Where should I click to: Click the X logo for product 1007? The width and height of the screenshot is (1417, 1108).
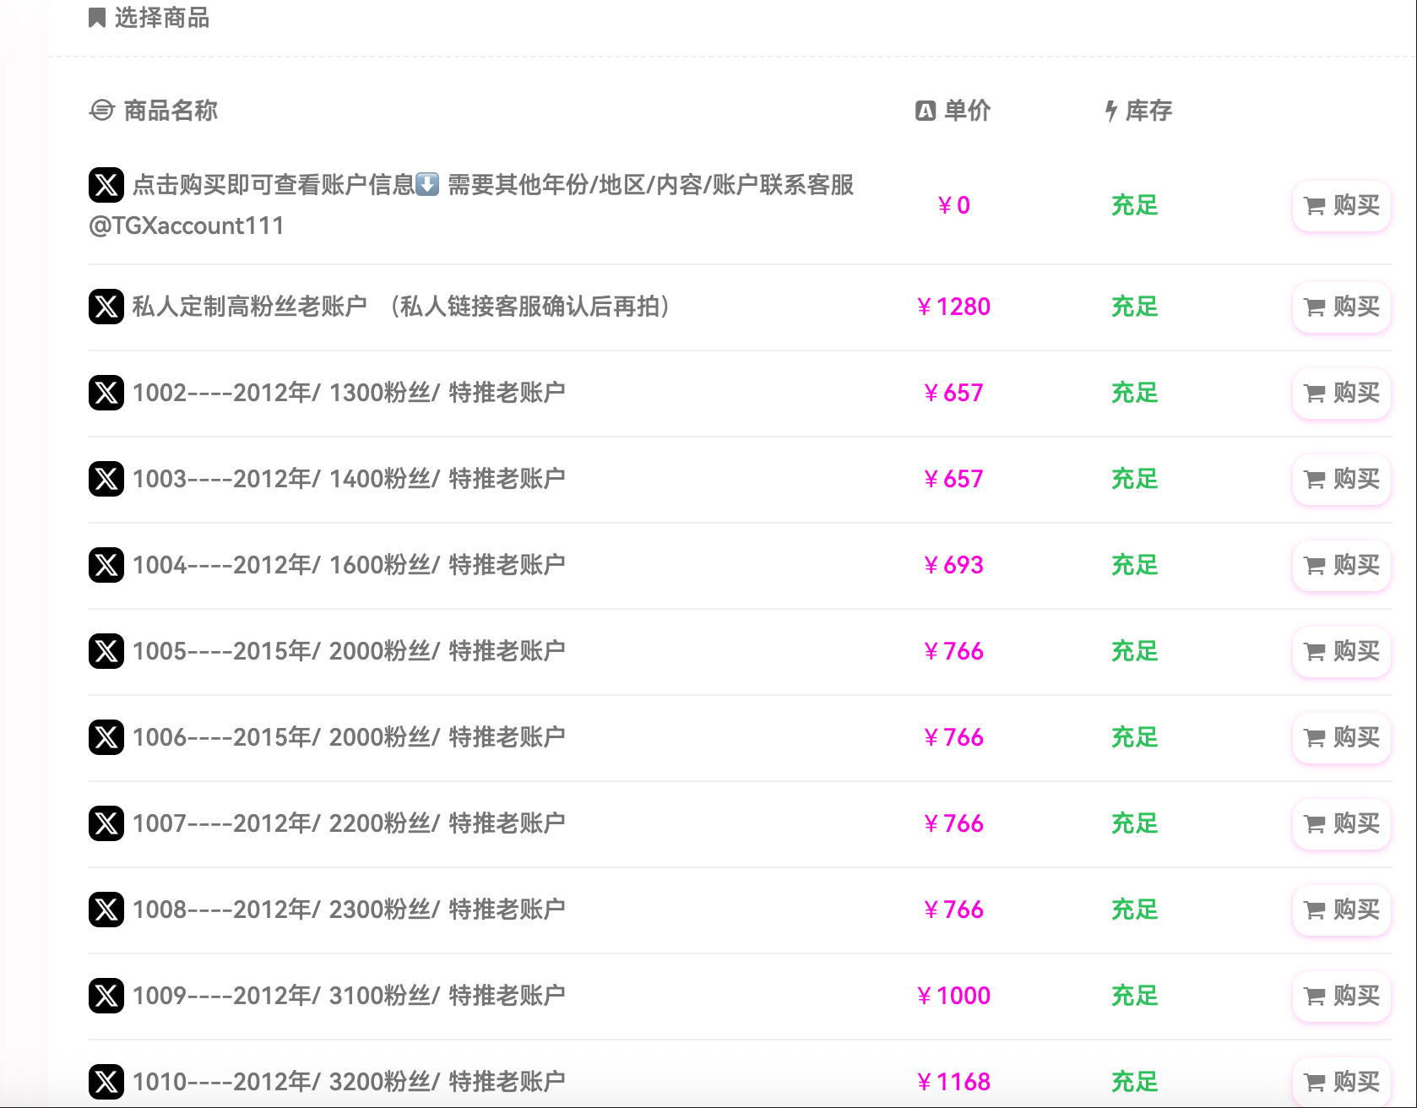tap(106, 823)
